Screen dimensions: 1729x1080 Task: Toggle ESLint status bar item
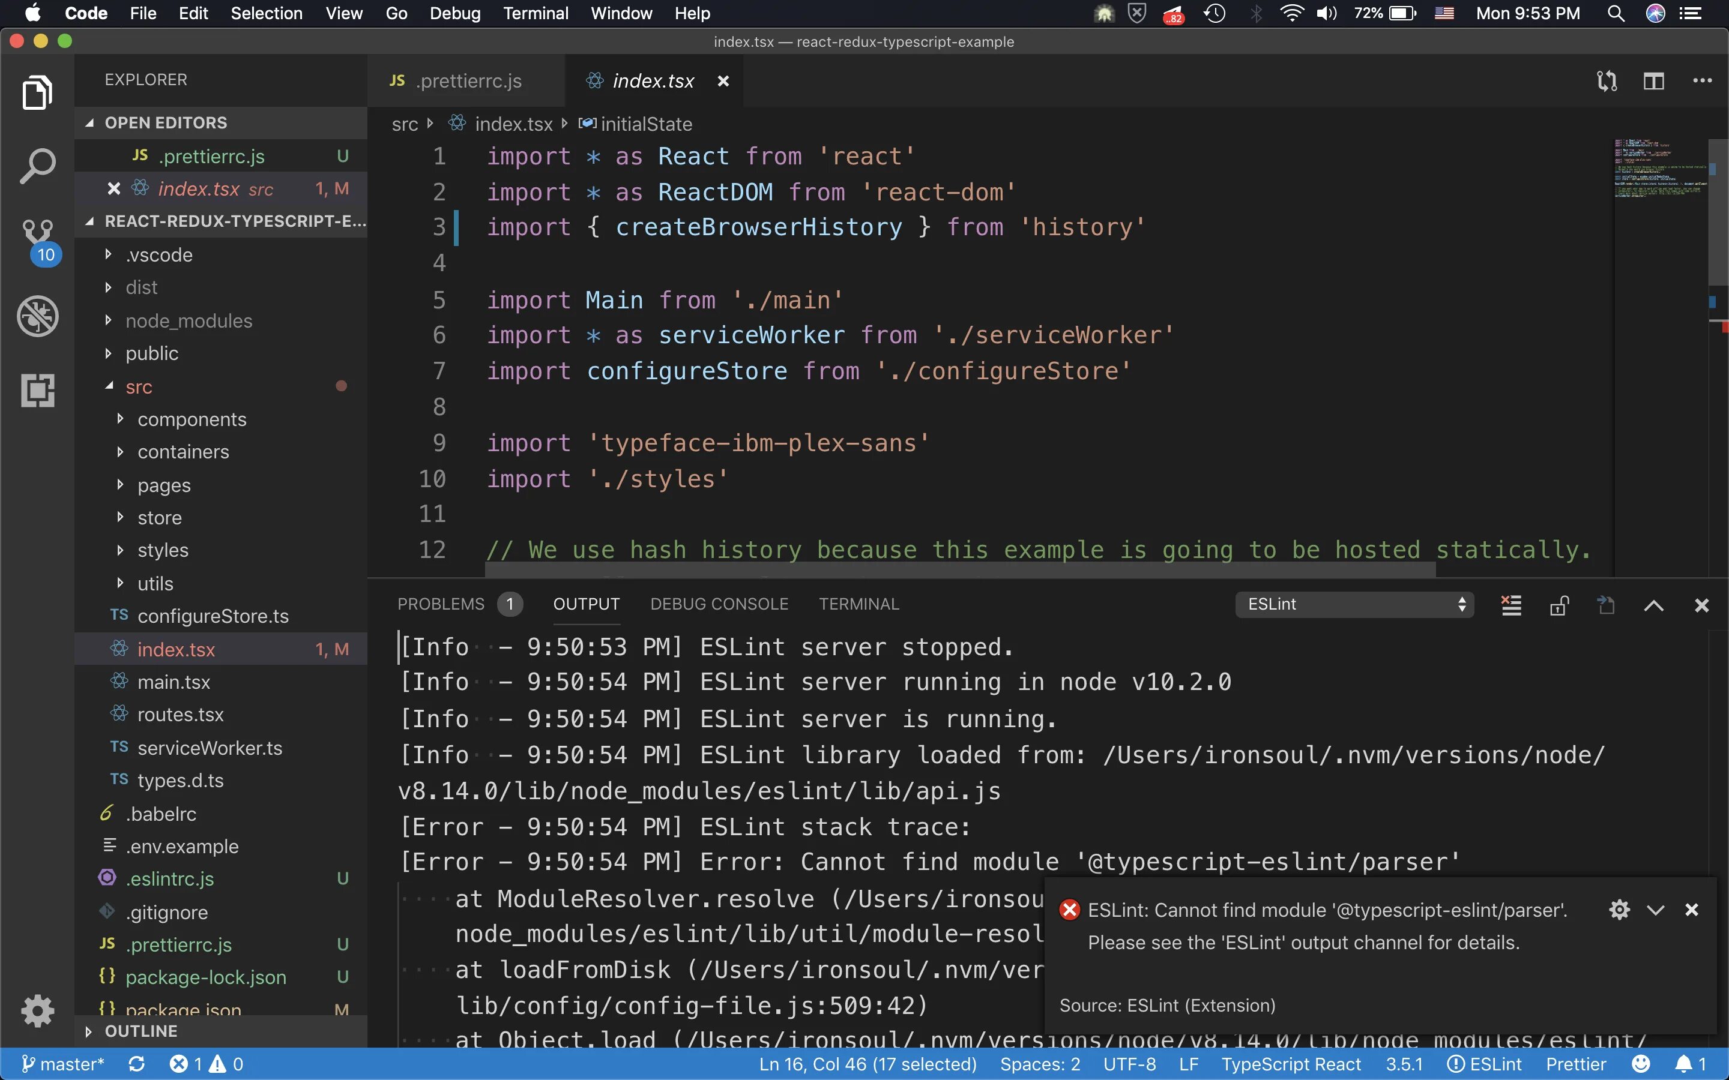[1485, 1064]
